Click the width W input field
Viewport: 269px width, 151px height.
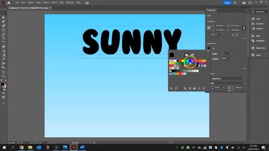pyautogui.click(x=235, y=26)
